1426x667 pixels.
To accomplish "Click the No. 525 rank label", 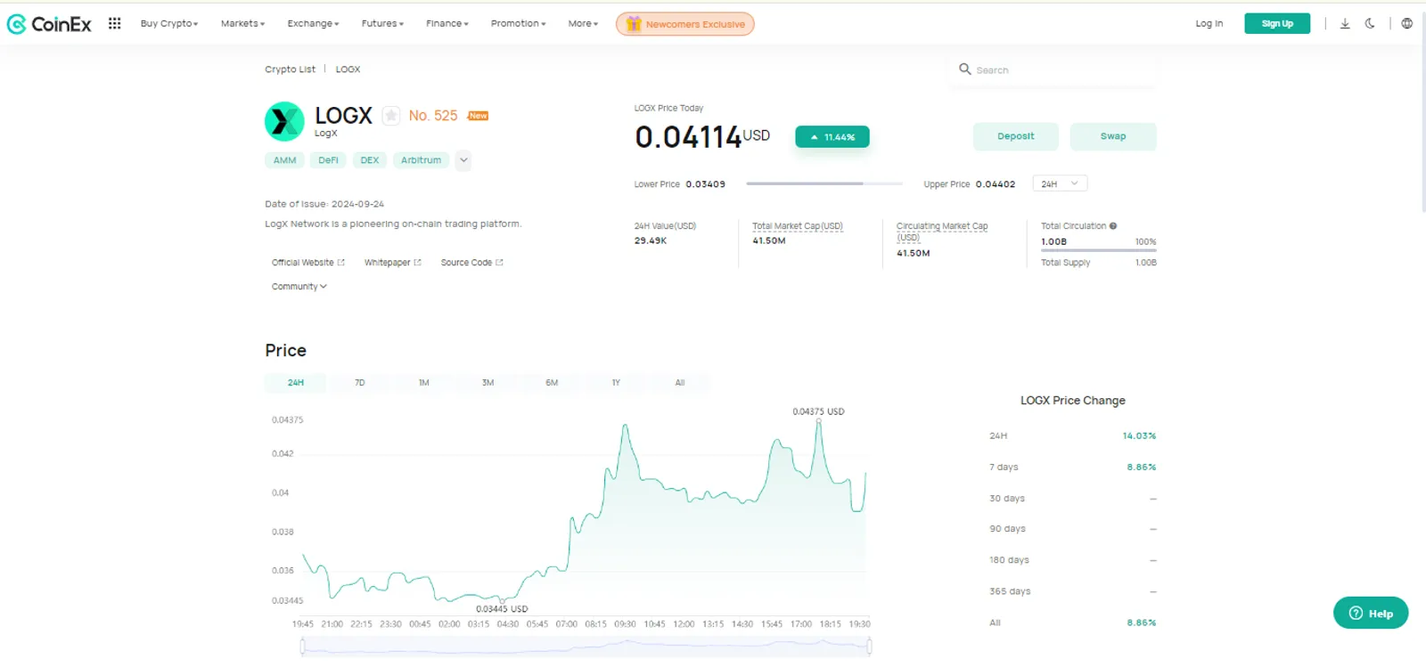I will [x=433, y=116].
